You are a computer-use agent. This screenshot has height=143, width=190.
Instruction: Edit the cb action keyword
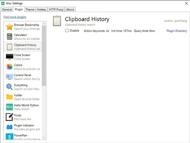(x=107, y=31)
